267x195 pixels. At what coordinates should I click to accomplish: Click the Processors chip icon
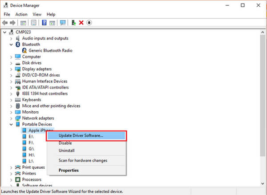(18, 179)
